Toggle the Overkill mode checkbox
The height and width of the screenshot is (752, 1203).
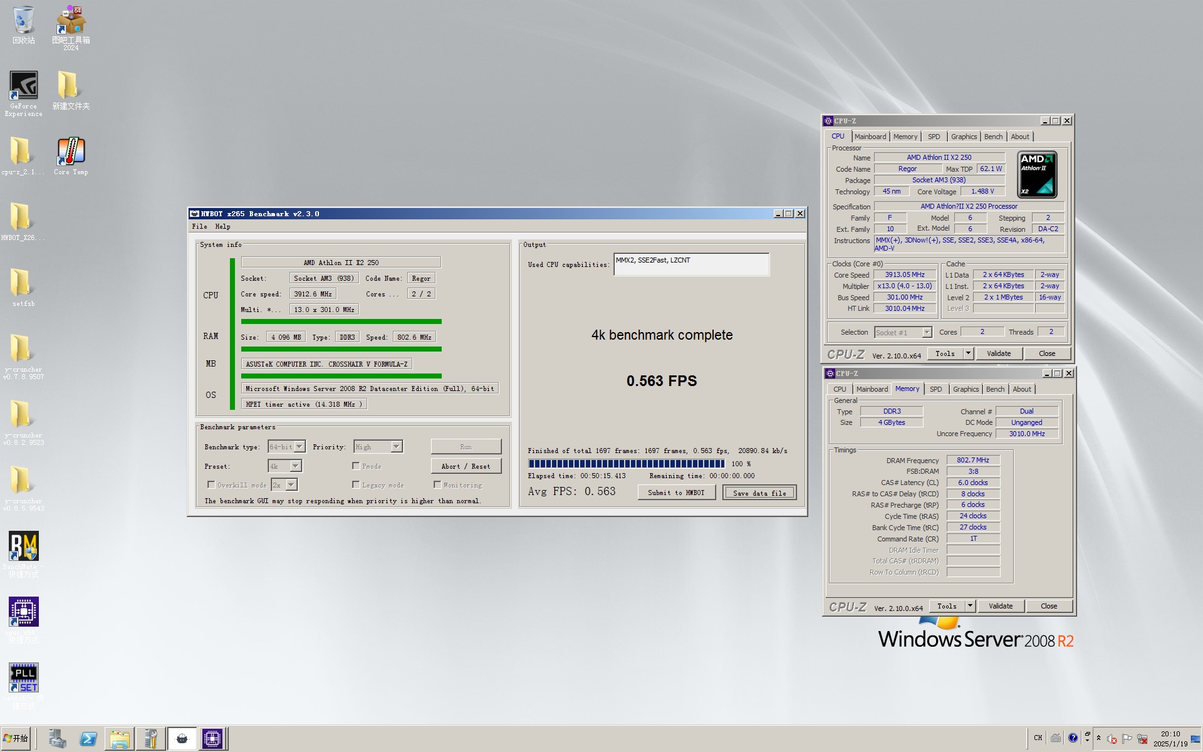click(211, 484)
